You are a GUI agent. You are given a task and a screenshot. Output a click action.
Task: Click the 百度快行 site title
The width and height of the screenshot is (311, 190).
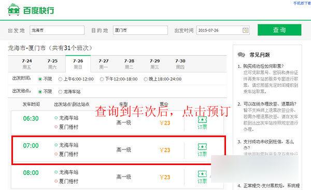click(x=39, y=10)
